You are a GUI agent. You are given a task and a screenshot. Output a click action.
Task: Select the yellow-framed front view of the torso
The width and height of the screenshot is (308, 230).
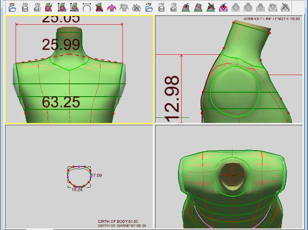(x=79, y=69)
